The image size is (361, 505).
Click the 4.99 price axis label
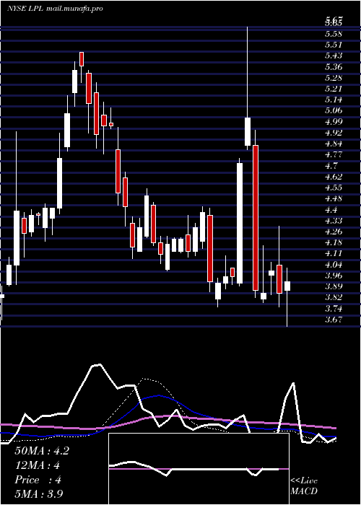[x=334, y=121]
